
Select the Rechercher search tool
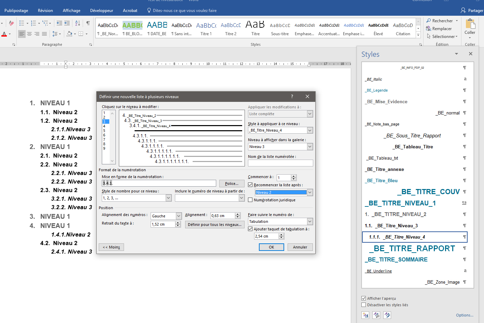pos(440,21)
